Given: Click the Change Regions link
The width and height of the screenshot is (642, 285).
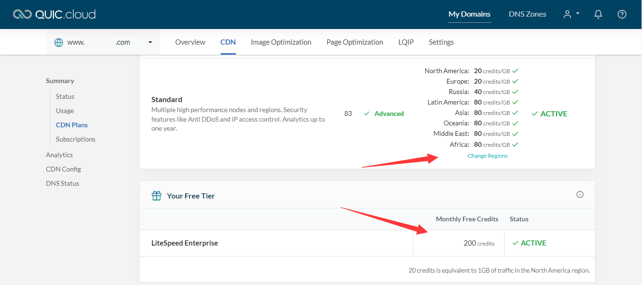Looking at the screenshot, I should point(487,156).
